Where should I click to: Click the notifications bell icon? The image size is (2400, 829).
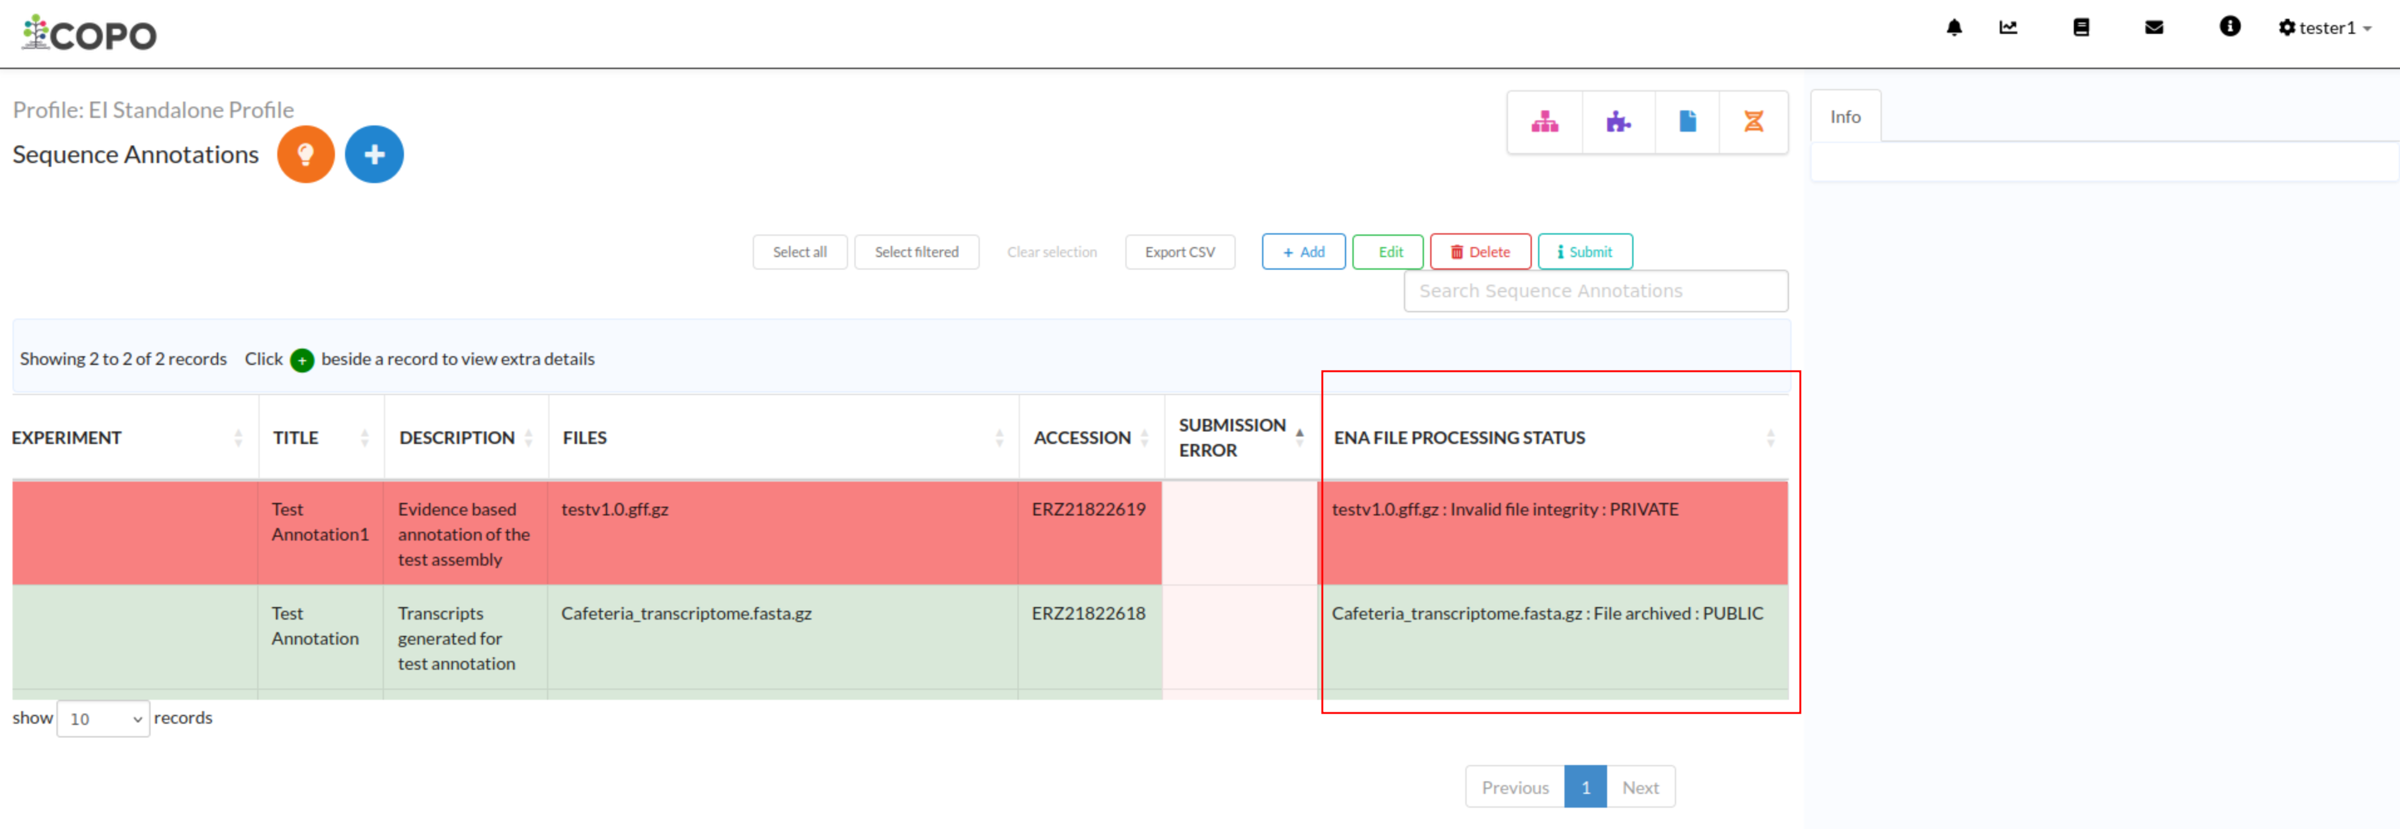click(x=1954, y=28)
